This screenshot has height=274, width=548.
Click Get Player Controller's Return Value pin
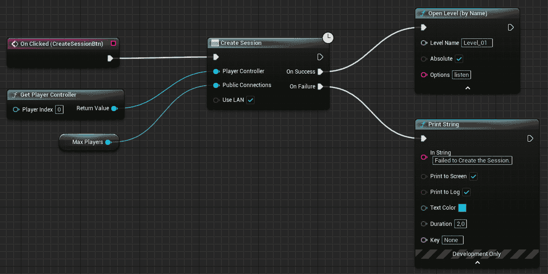pyautogui.click(x=115, y=109)
